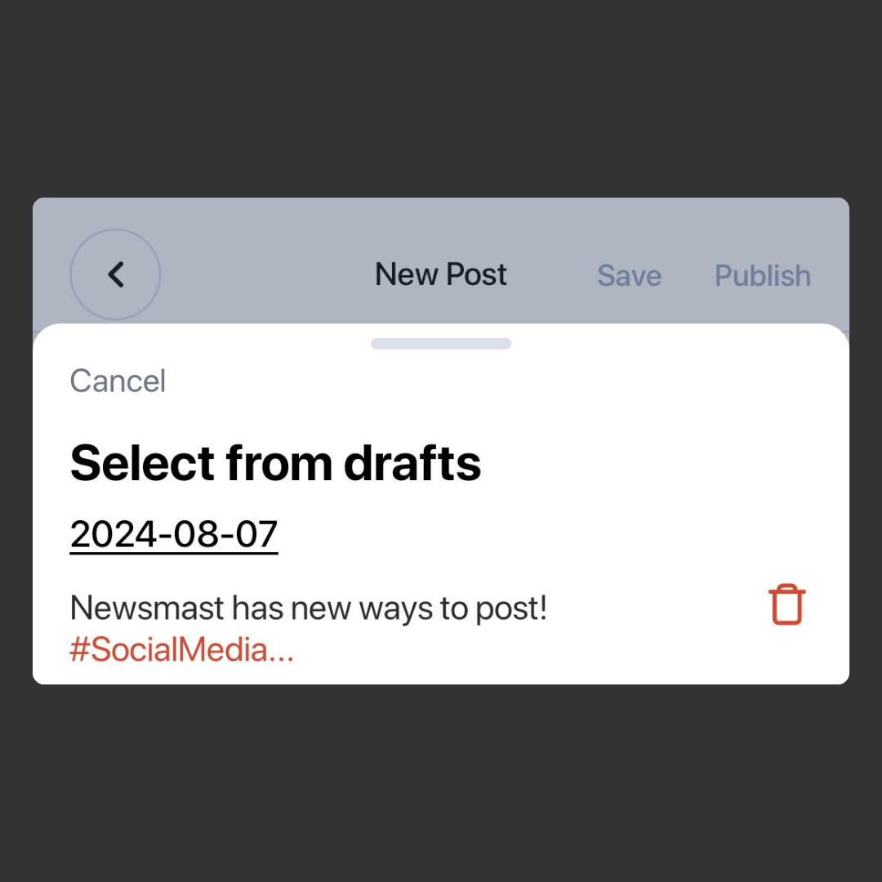Select the draft's red hashtag text

tap(181, 650)
